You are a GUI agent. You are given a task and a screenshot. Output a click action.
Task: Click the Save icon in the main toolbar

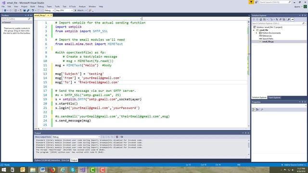tap(25, 11)
